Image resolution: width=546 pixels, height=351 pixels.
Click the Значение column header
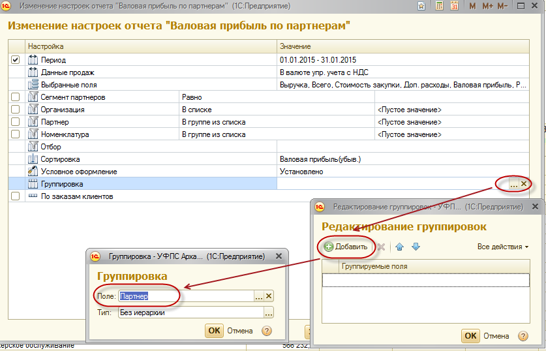click(403, 46)
